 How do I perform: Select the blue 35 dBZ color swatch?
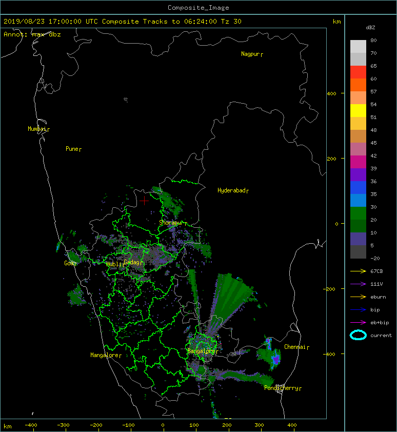(358, 187)
